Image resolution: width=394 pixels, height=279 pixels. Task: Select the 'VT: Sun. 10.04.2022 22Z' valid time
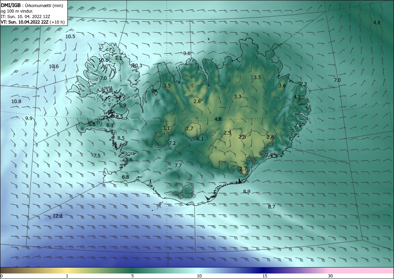[25, 22]
